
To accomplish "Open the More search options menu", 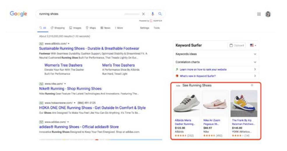I will pyautogui.click(x=119, y=28).
